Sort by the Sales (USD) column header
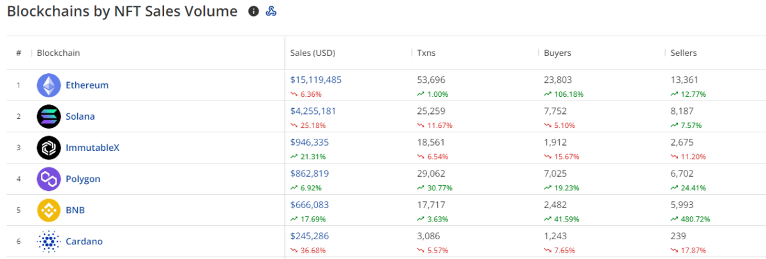Image resolution: width=766 pixels, height=259 pixels. (313, 53)
